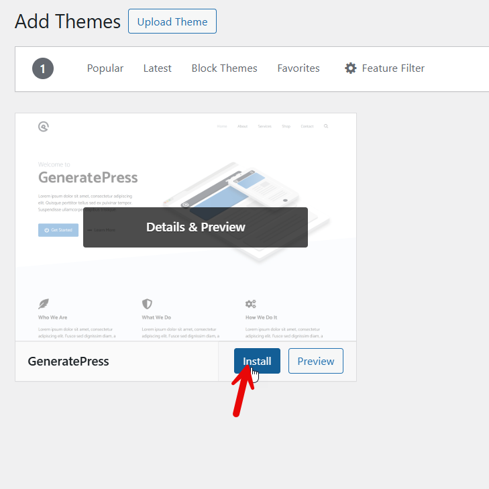Viewport: 489px width, 489px height.
Task: Click the illustrated phone mockup in preview
Action: (264, 187)
